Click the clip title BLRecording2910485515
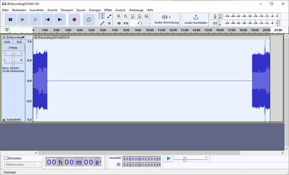This screenshot has width=289, height=175. coord(52,38)
